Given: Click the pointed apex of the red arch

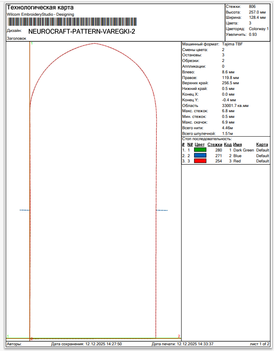Looking at the screenshot, I should click(x=95, y=43).
